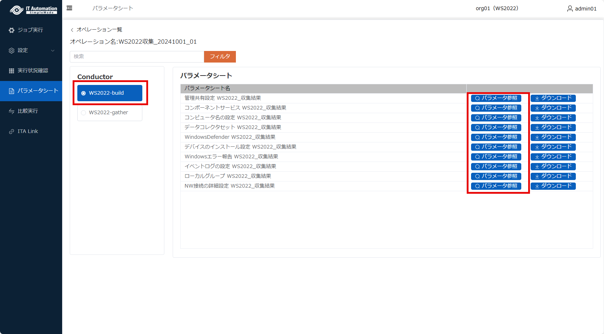Screen dimensions: 604x334
Task: Expand the 設定 sidebar chevron
Action: pos(53,50)
